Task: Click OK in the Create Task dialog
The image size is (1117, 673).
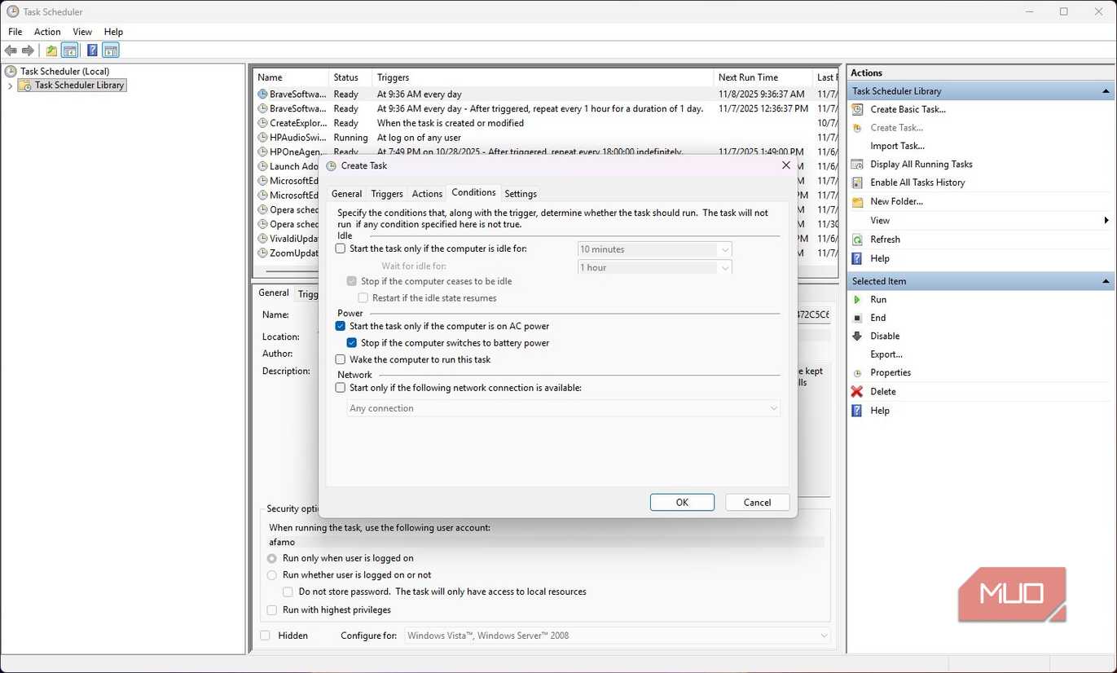Action: pyautogui.click(x=682, y=503)
